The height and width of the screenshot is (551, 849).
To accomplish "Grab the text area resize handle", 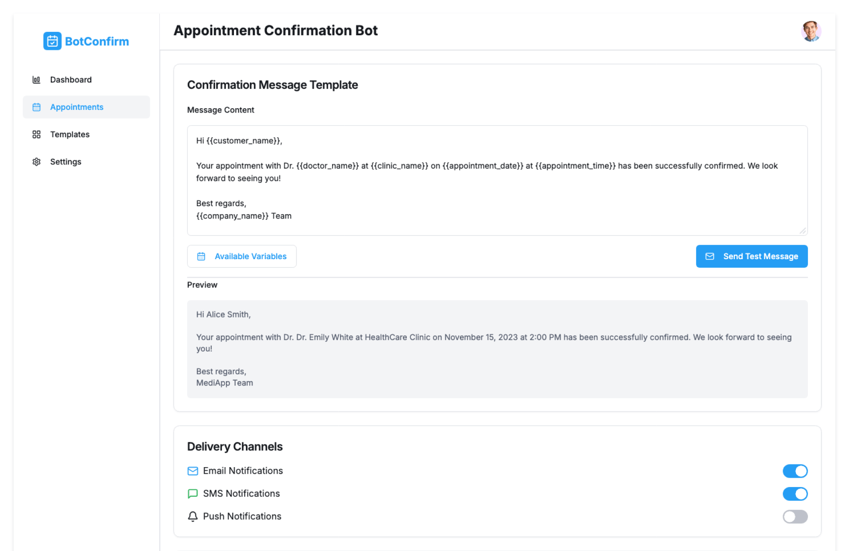I will [803, 231].
